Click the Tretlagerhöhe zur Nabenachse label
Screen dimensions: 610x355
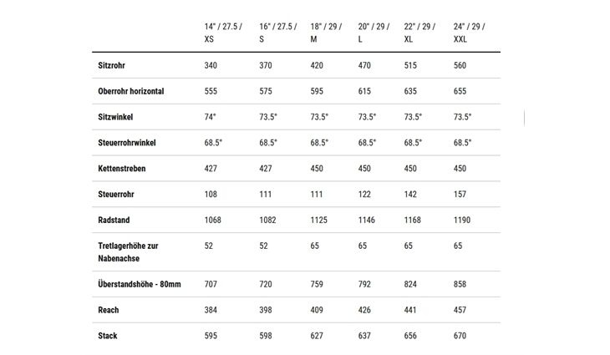128,252
